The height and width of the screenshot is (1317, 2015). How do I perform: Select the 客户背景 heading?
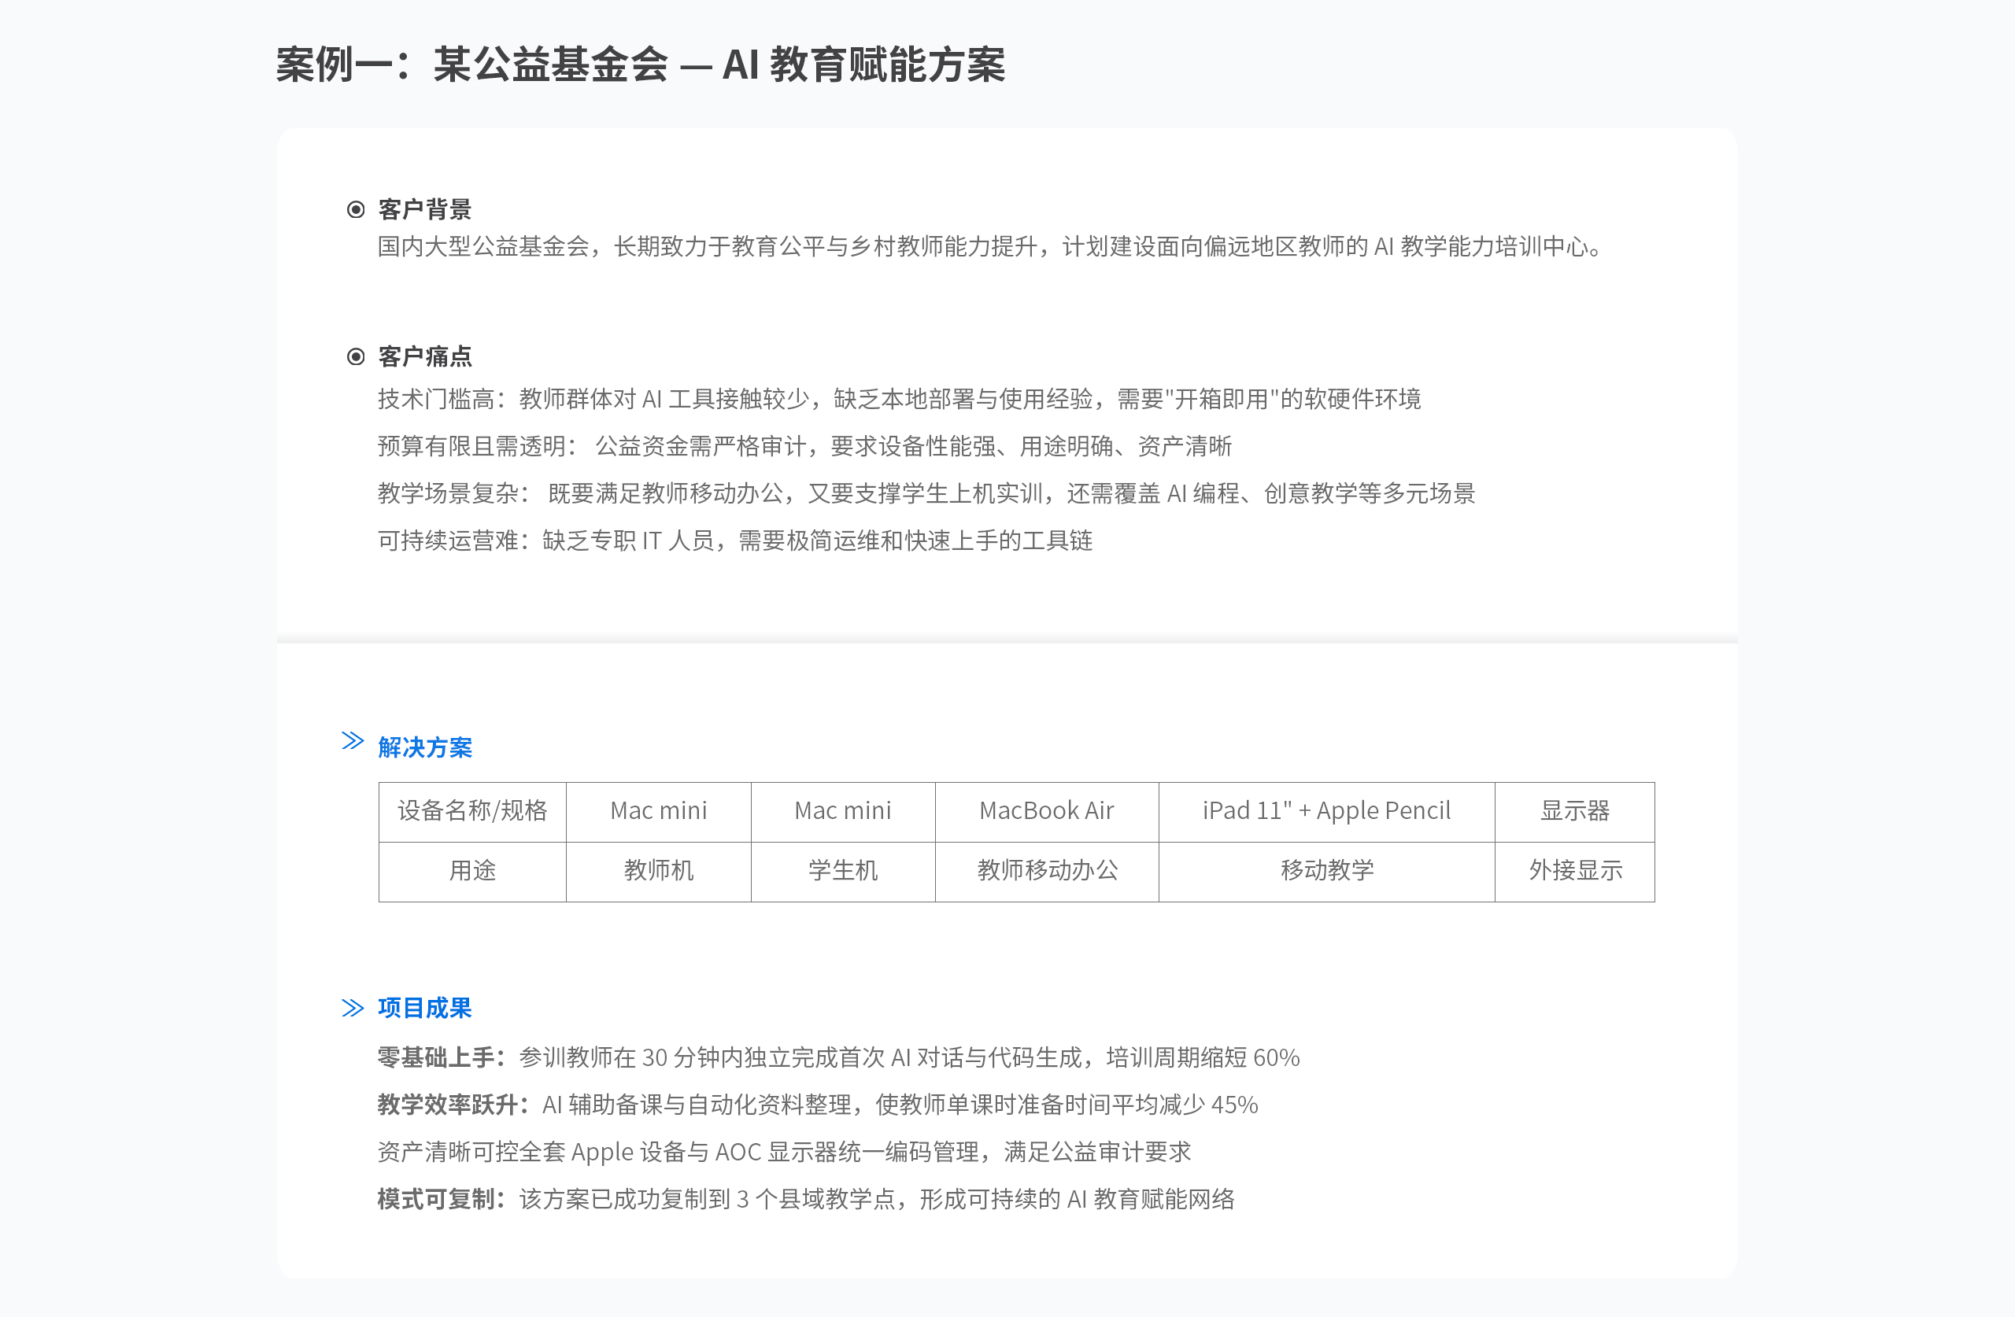pyautogui.click(x=425, y=209)
